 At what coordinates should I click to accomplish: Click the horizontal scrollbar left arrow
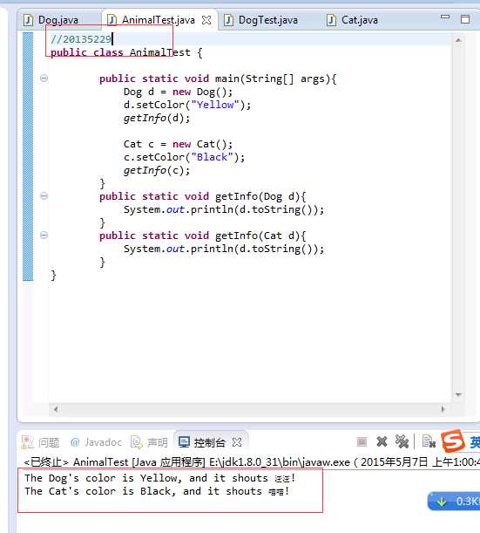[56, 409]
